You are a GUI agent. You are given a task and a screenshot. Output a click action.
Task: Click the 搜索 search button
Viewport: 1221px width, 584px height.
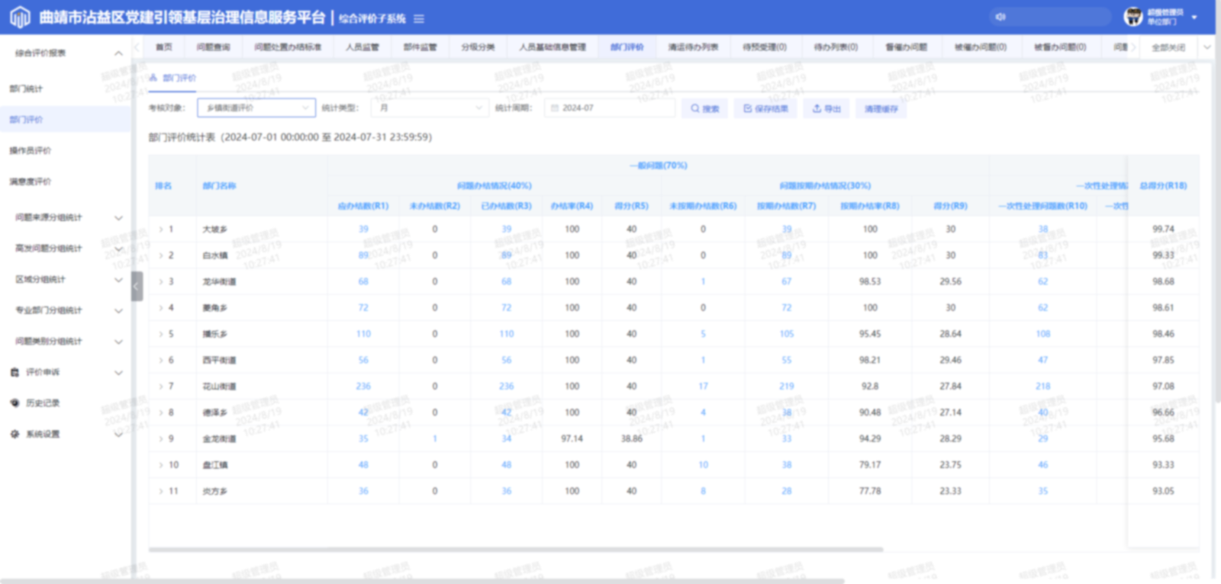[x=704, y=108]
